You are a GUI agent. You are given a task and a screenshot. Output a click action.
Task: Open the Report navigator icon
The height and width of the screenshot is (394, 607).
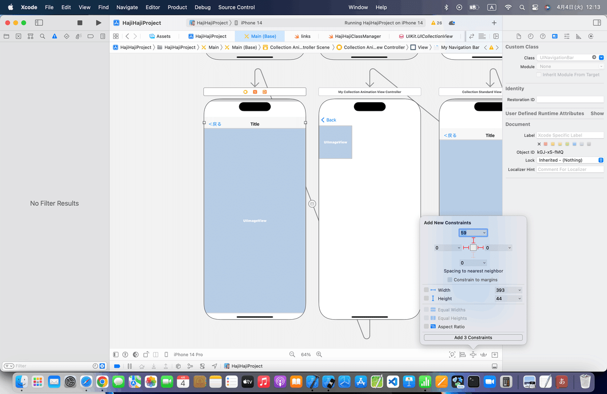103,36
